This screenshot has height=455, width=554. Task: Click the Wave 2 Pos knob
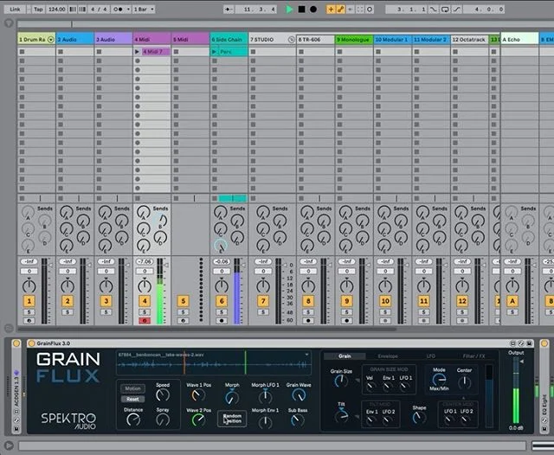pos(198,420)
